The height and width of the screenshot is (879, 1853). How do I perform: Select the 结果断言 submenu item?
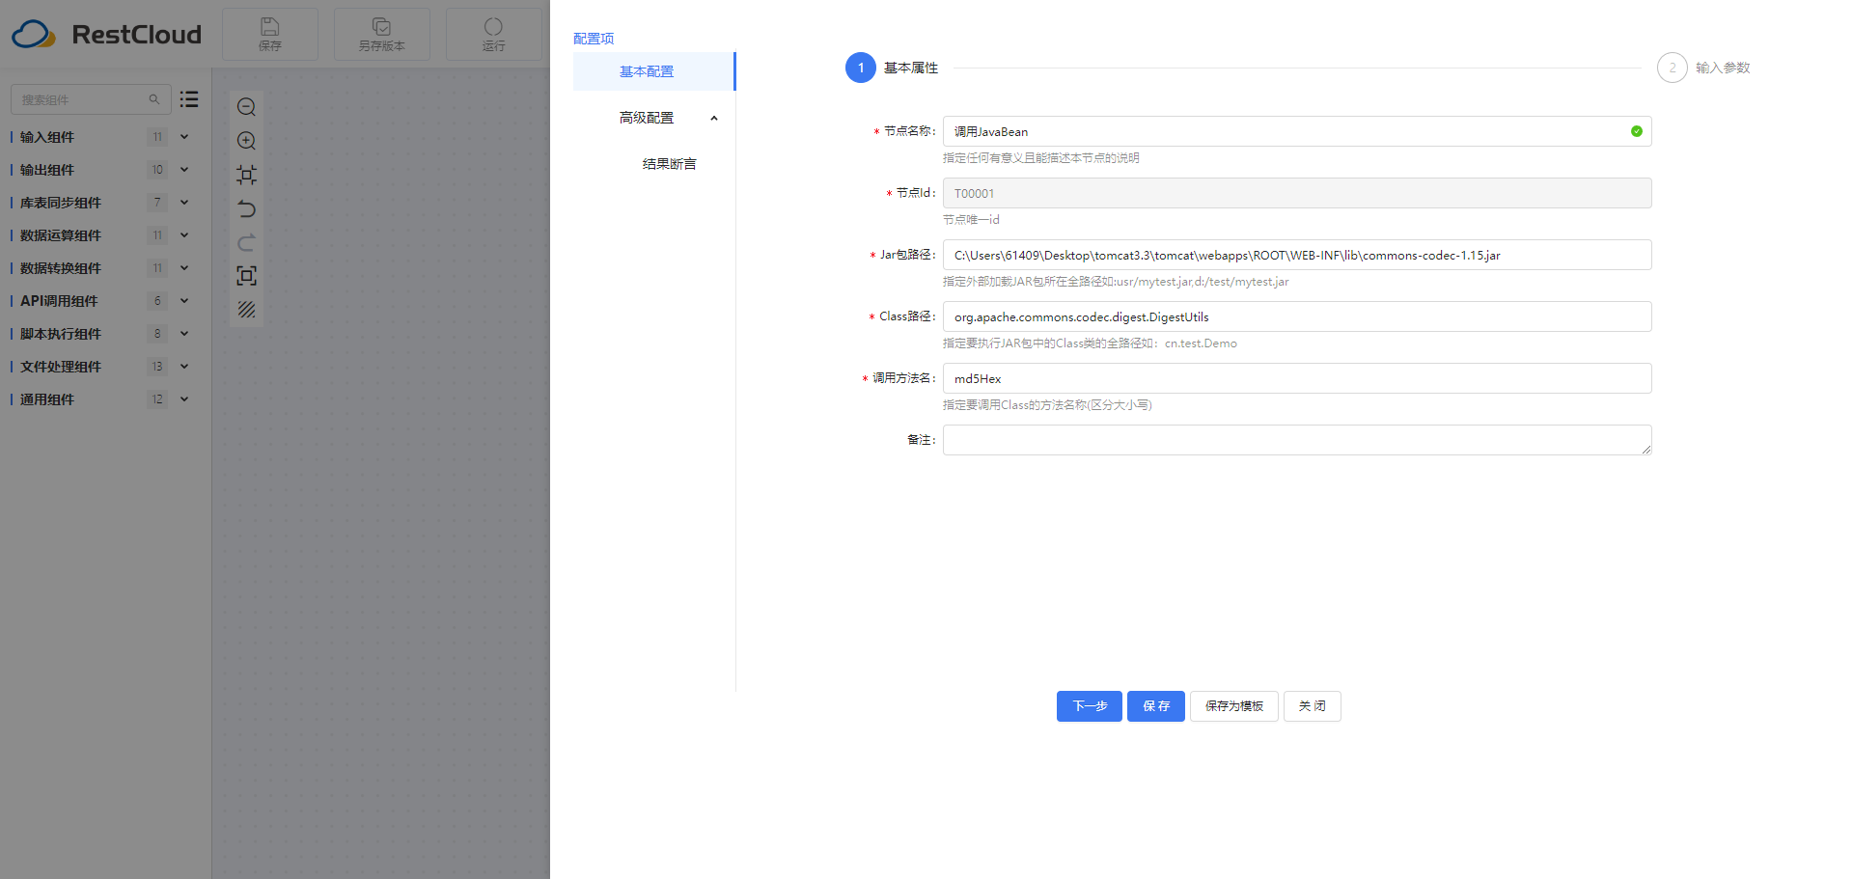669,164
